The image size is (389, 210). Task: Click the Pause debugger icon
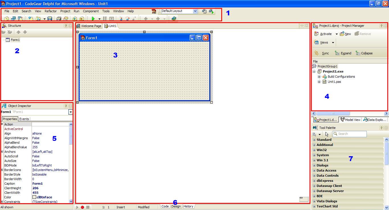coord(105,18)
